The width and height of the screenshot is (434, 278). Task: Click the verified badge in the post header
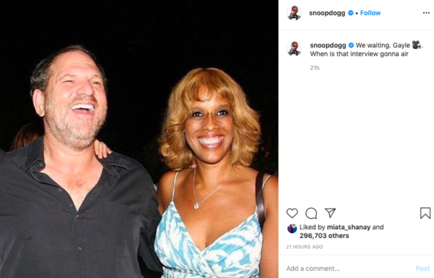tap(350, 13)
